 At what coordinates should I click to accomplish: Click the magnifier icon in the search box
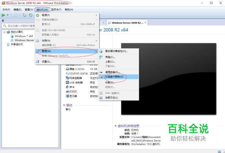[x=5, y=26]
